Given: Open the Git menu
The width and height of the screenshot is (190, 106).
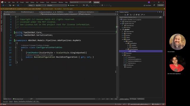Looking at the screenshot, I should 18,2.
